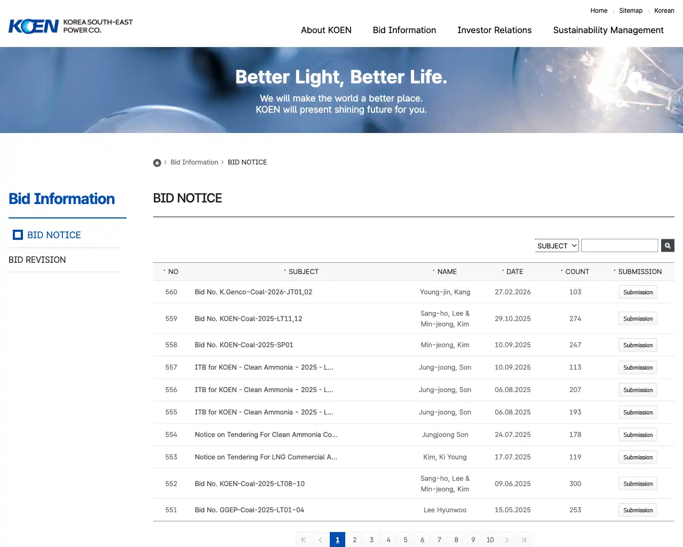This screenshot has width=683, height=547.
Task: Click the sort marker on the SUBMISSION column
Action: (615, 271)
